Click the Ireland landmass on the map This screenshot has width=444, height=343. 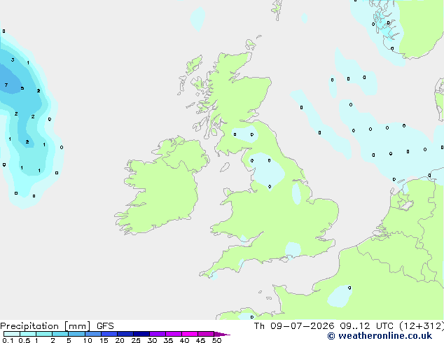click(x=161, y=187)
